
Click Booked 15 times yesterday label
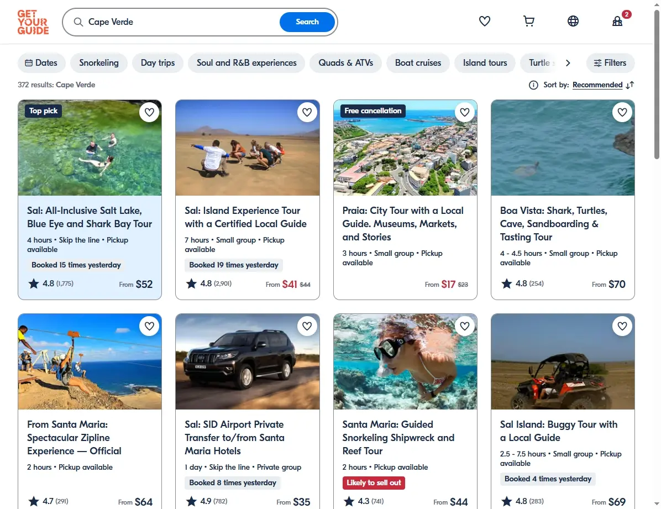pyautogui.click(x=76, y=265)
